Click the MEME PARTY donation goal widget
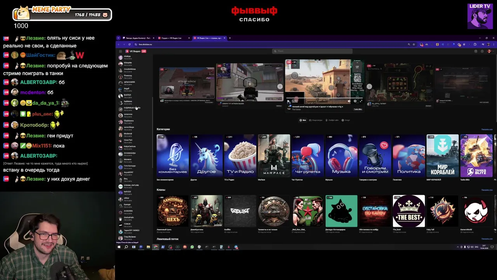The image size is (497, 280). 63,14
